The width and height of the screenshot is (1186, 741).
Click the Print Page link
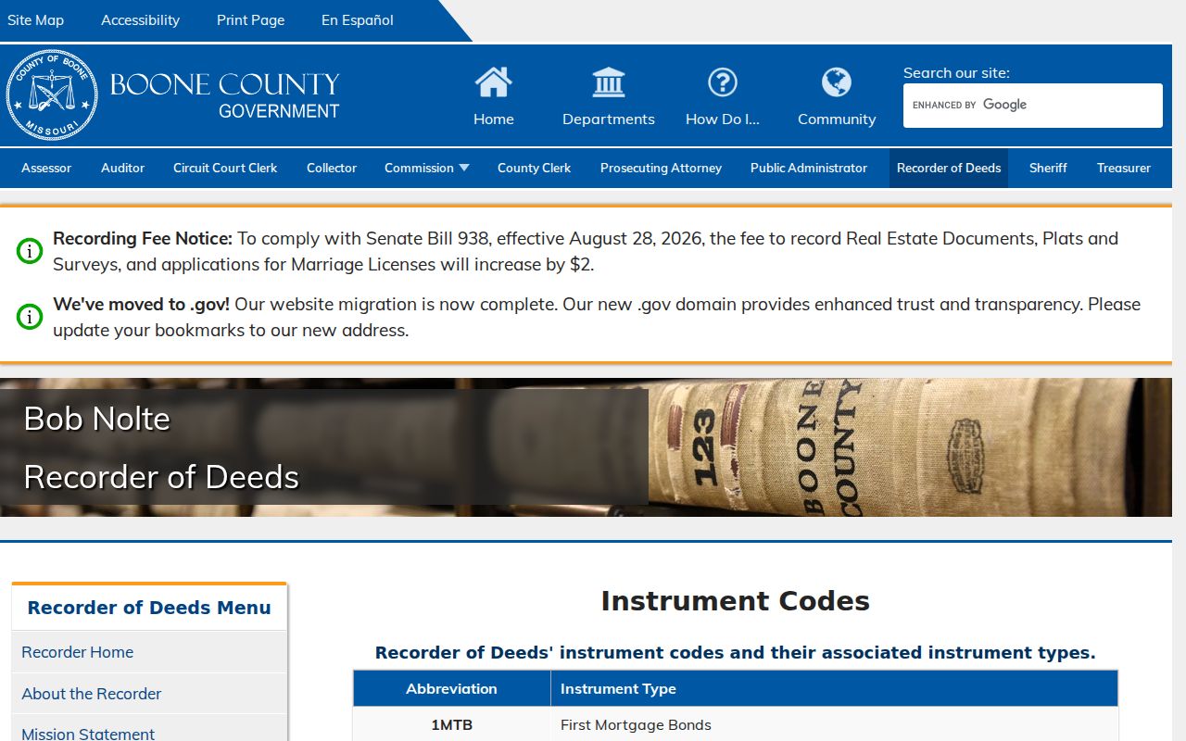coord(251,20)
